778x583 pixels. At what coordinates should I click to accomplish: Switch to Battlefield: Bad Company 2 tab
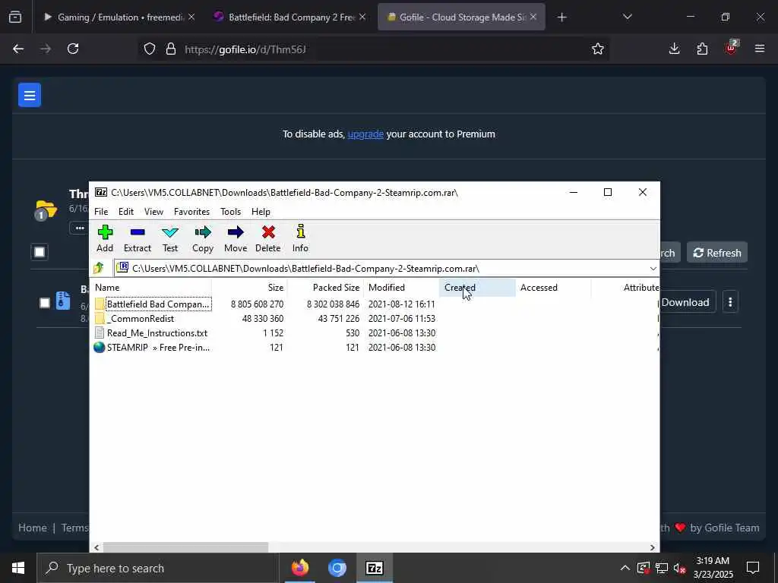291,17
